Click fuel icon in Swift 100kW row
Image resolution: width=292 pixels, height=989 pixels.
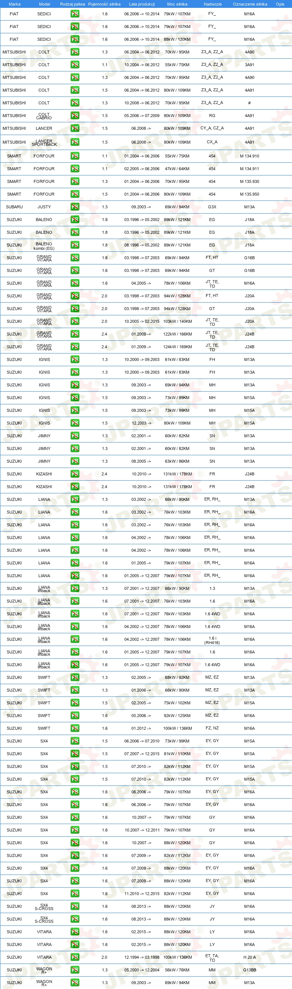coord(75,728)
